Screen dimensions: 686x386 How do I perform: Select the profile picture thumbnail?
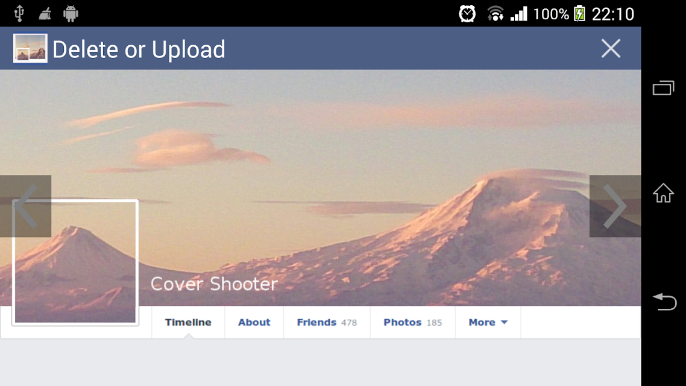(x=75, y=262)
